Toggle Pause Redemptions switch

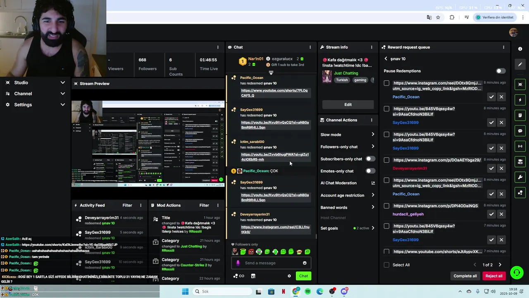[500, 71]
